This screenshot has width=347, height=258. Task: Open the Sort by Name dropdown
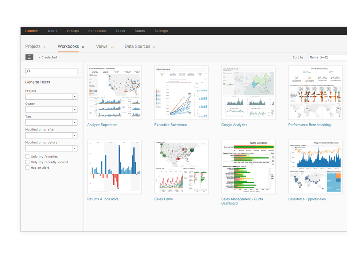click(328, 57)
